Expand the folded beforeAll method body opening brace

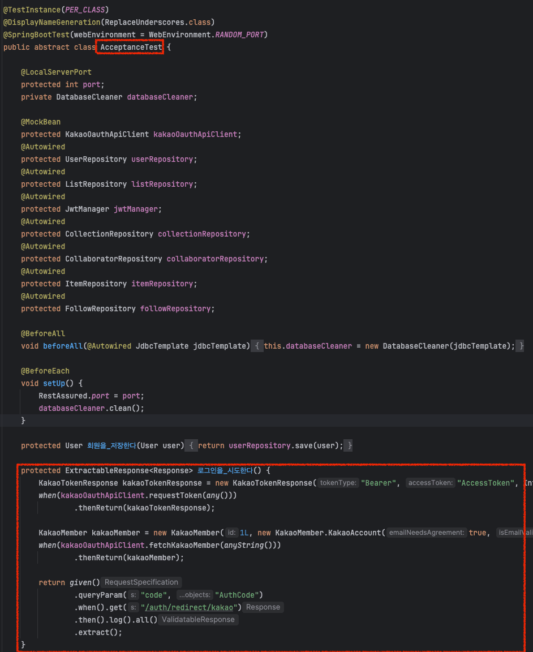click(x=257, y=346)
